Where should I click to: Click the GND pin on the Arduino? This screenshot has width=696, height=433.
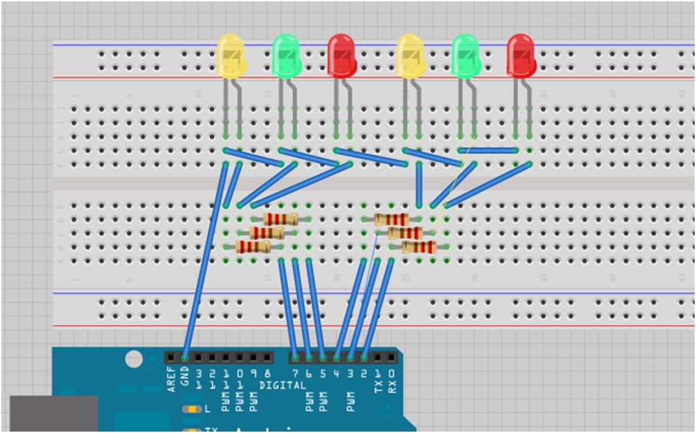tap(184, 357)
